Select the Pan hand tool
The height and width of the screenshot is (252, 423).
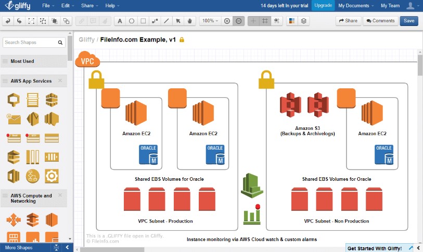click(190, 21)
